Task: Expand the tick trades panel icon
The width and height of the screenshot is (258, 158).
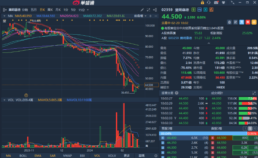Action: tap(254, 93)
